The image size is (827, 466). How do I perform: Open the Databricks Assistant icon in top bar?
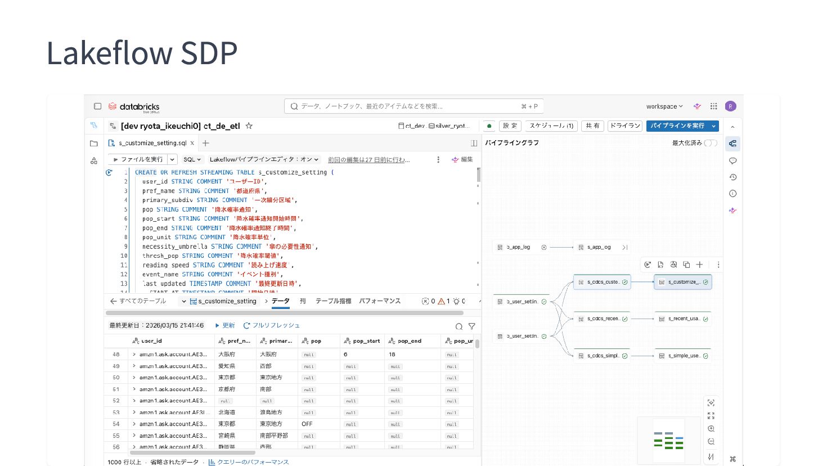click(x=698, y=106)
